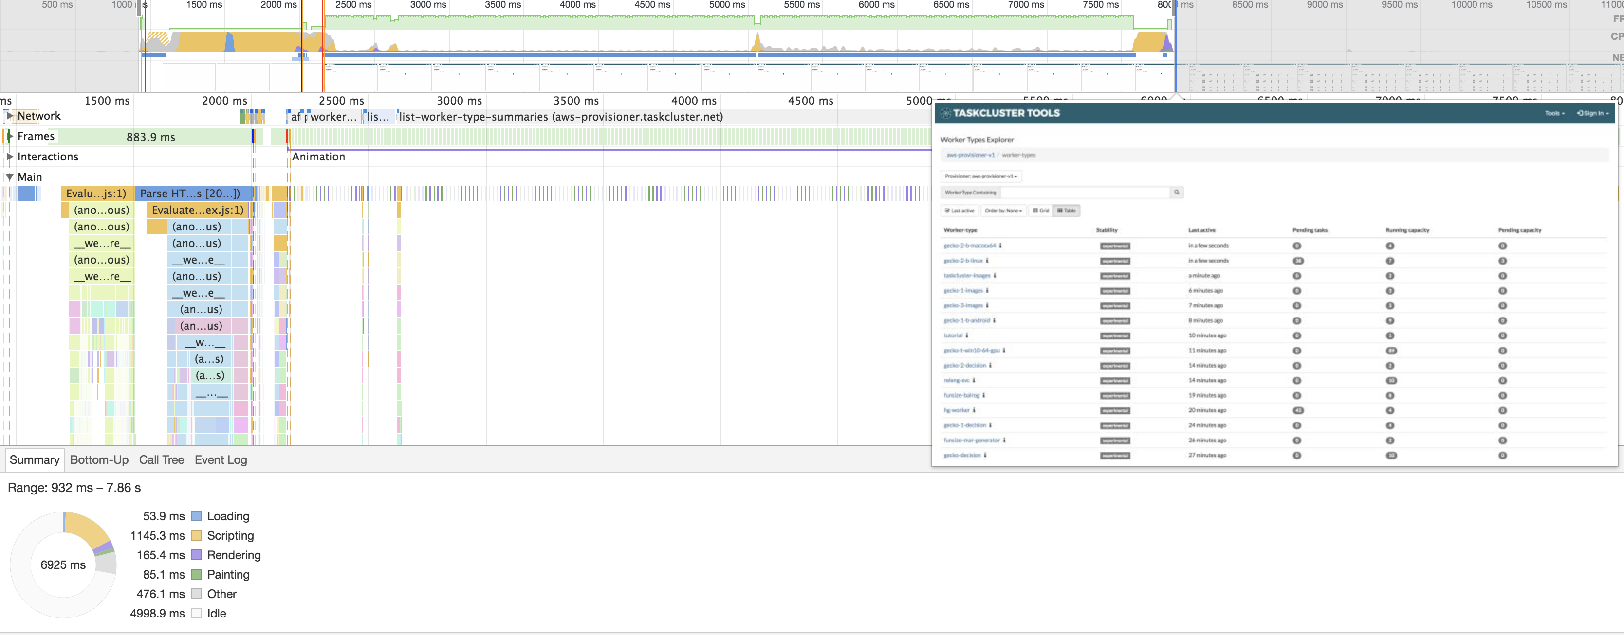Click info icon beside funsize-balrog
This screenshot has width=1624, height=635.
(983, 396)
